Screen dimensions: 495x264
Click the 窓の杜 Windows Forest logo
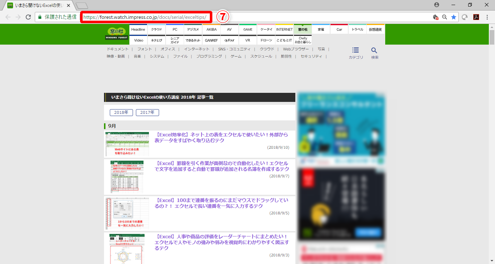click(x=117, y=33)
